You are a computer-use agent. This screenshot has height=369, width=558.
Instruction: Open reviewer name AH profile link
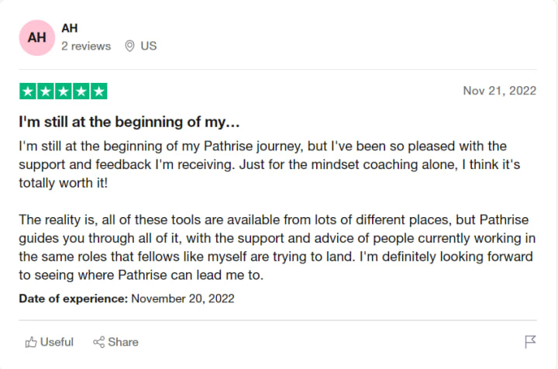70,28
